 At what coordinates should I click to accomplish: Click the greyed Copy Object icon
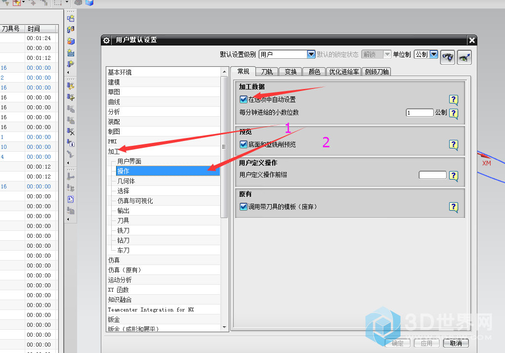click(71, 109)
